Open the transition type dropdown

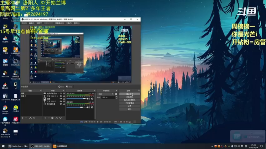106,94
